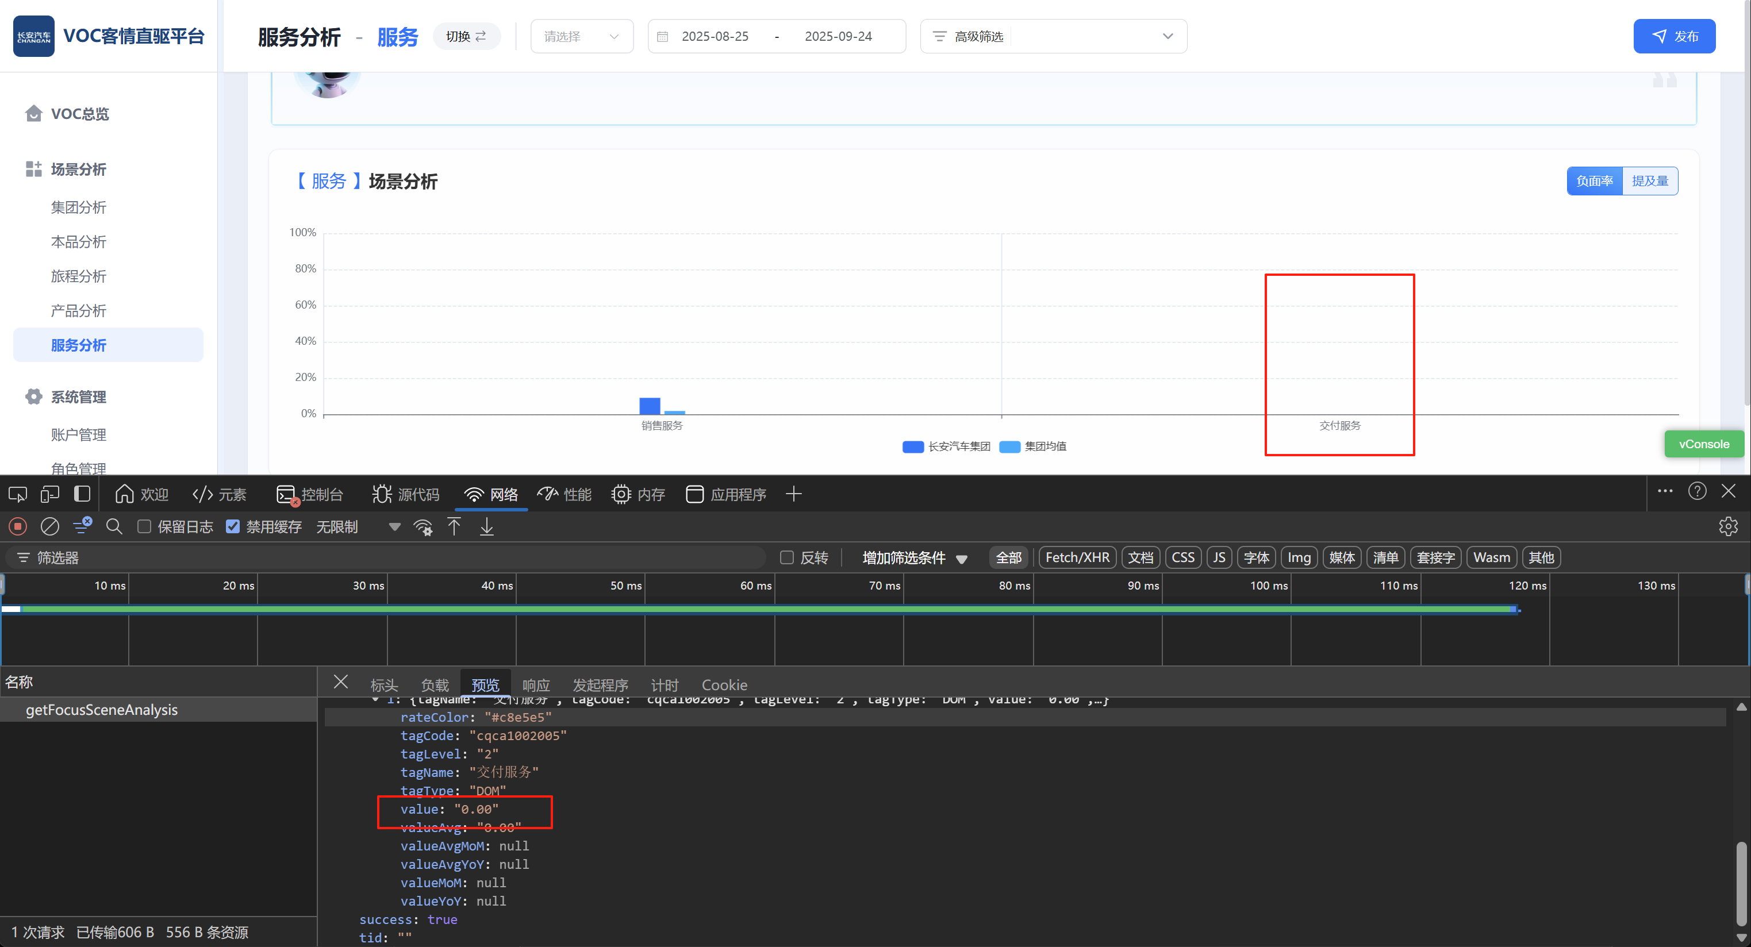Open the 请选择 select box
1751x947 pixels.
[581, 36]
